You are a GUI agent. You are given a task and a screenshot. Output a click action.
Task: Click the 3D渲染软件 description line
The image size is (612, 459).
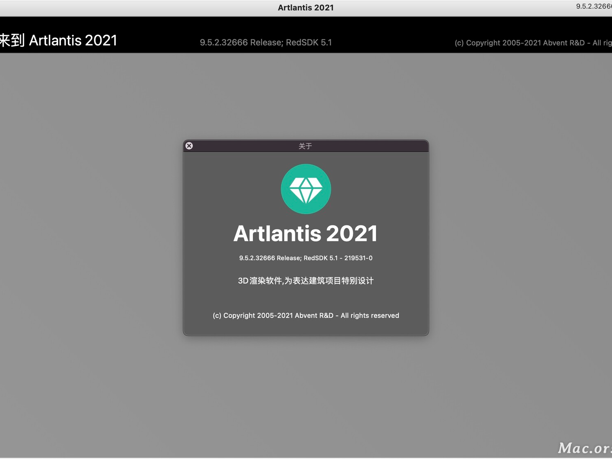click(x=306, y=281)
